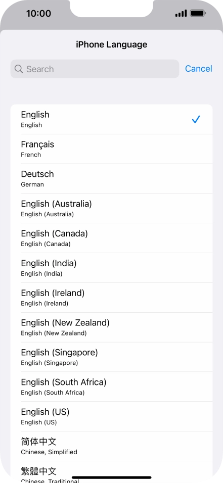Image resolution: width=223 pixels, height=483 pixels.
Task: Choose English (Australia) from the list
Action: tap(111, 209)
